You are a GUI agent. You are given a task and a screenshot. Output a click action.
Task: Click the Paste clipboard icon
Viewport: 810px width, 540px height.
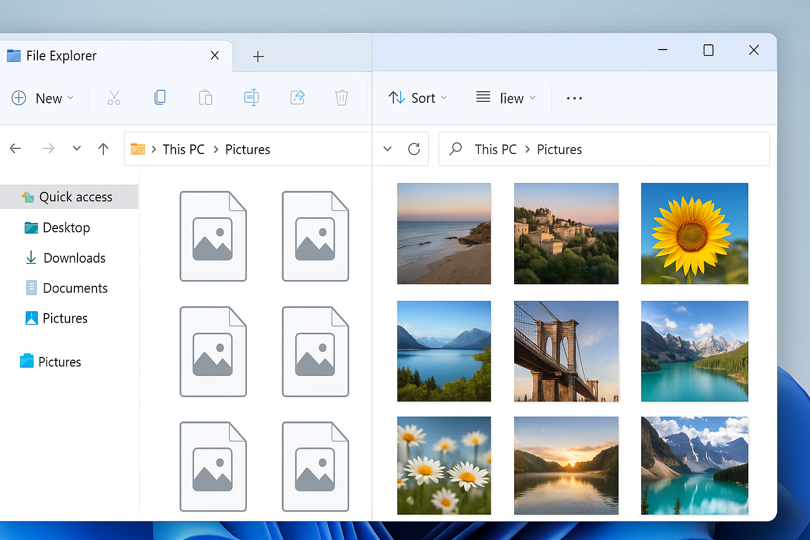tap(205, 98)
